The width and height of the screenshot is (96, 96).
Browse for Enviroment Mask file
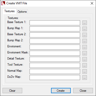pyautogui.click(x=85, y=53)
